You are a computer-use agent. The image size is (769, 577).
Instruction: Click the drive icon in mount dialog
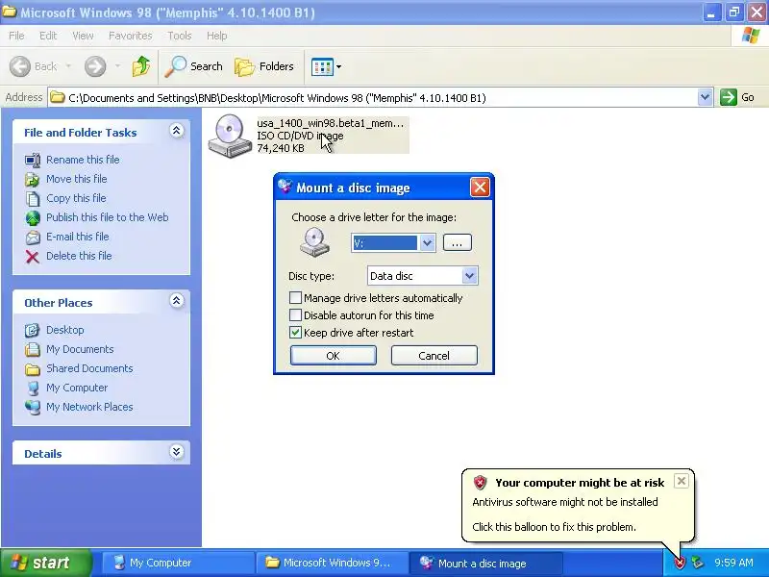click(x=314, y=242)
